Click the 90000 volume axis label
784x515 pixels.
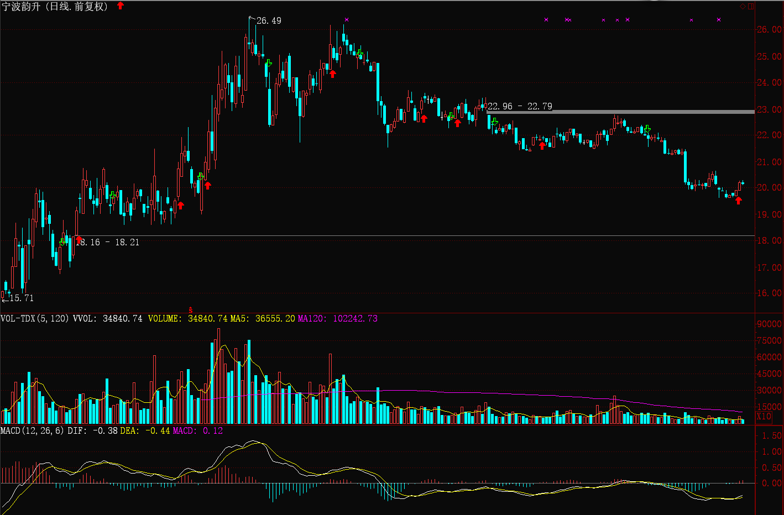(x=770, y=324)
